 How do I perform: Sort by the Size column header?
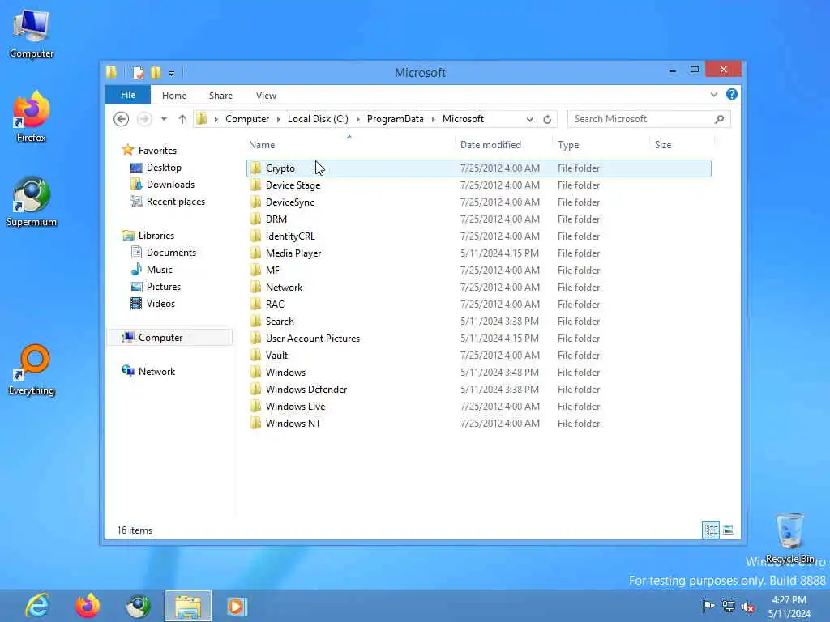663,145
